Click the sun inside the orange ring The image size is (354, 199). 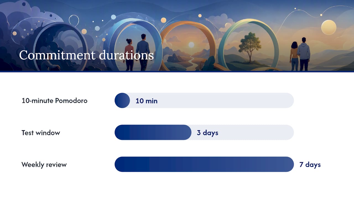click(191, 45)
